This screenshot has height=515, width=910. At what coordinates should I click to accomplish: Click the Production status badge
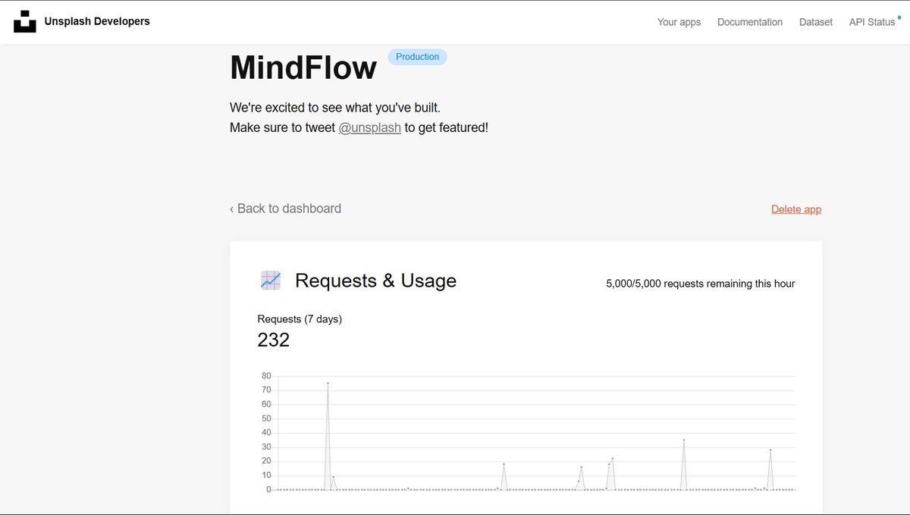(x=417, y=56)
